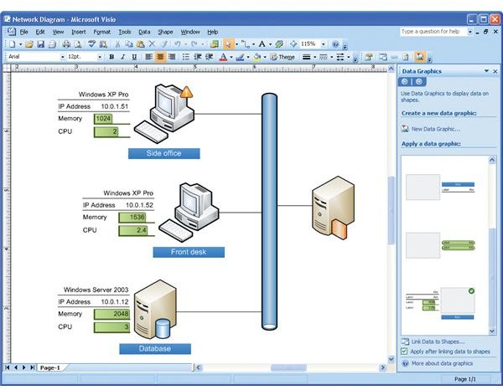Align text left
The width and height of the screenshot is (503, 390).
[x=148, y=57]
